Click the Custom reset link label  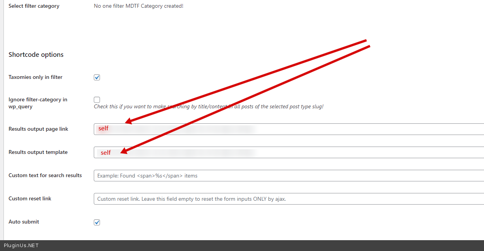30,199
